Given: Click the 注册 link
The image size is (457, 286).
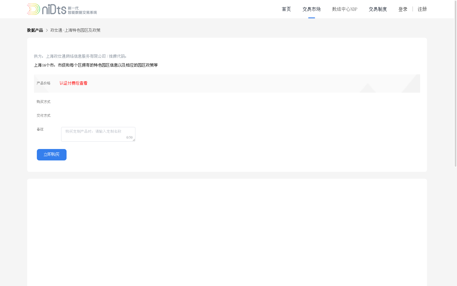Looking at the screenshot, I should point(422,9).
